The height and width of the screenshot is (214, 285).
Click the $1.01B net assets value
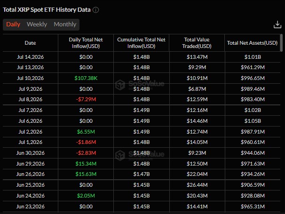pyautogui.click(x=253, y=57)
